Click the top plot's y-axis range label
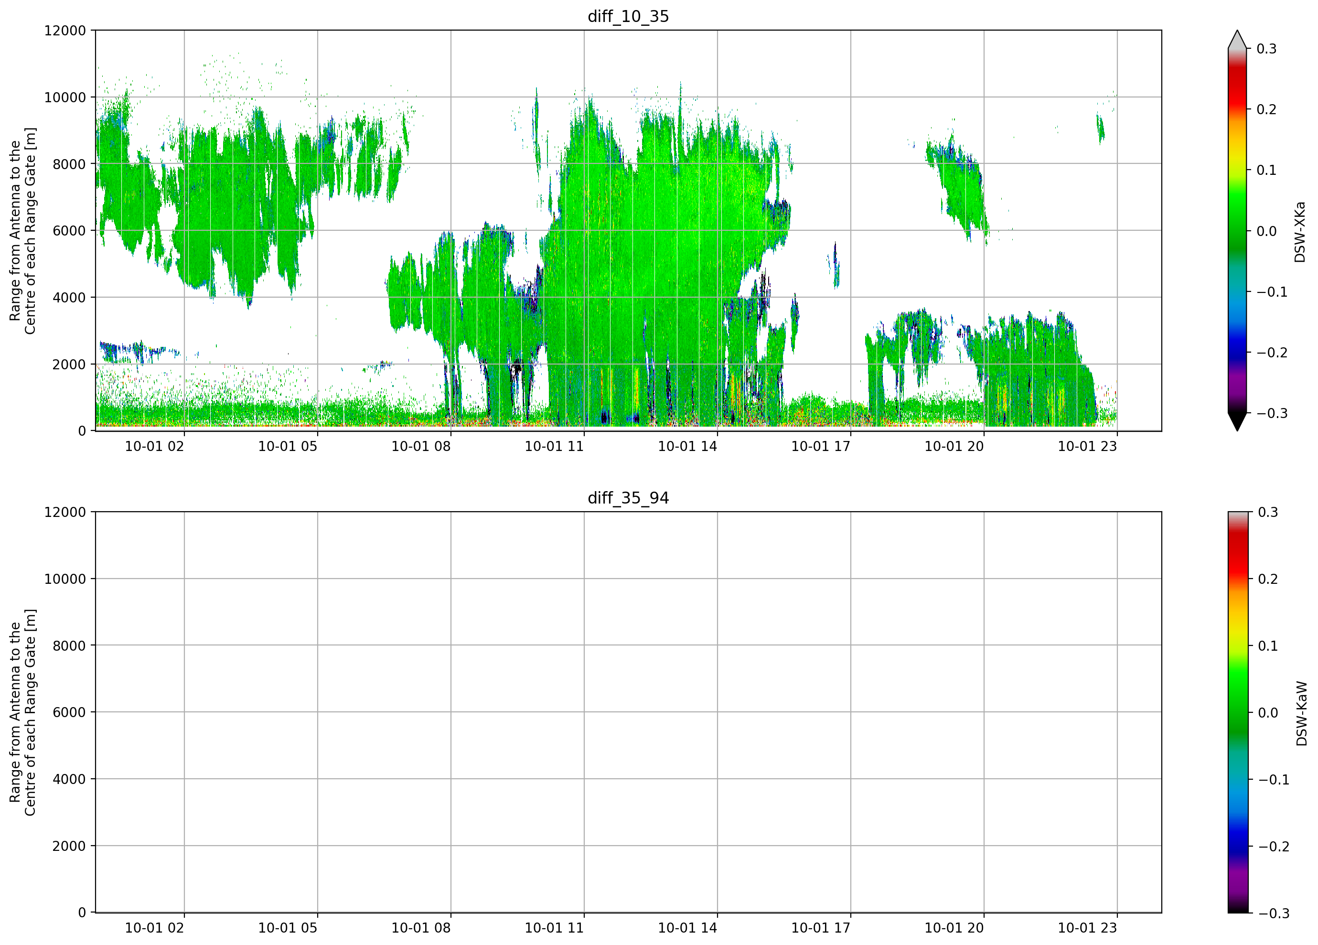 (x=22, y=231)
